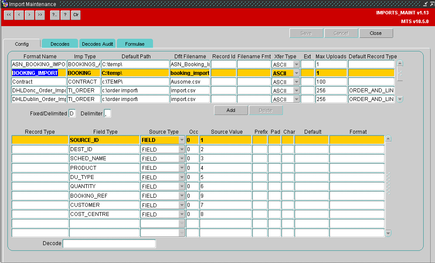Click the DU_TYPE field type cell
The width and height of the screenshot is (435, 263).
tap(104, 177)
